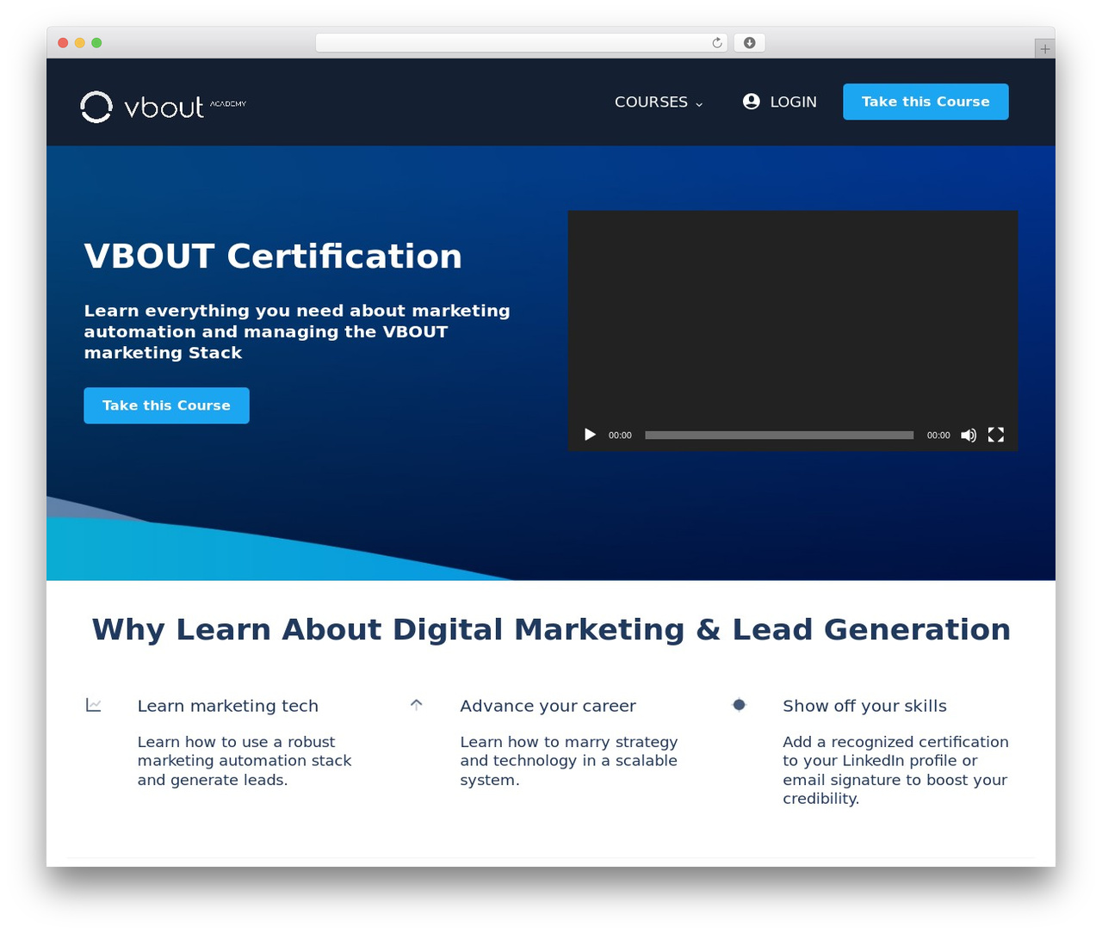Click the browser reload icon
The width and height of the screenshot is (1102, 933).
click(x=717, y=43)
